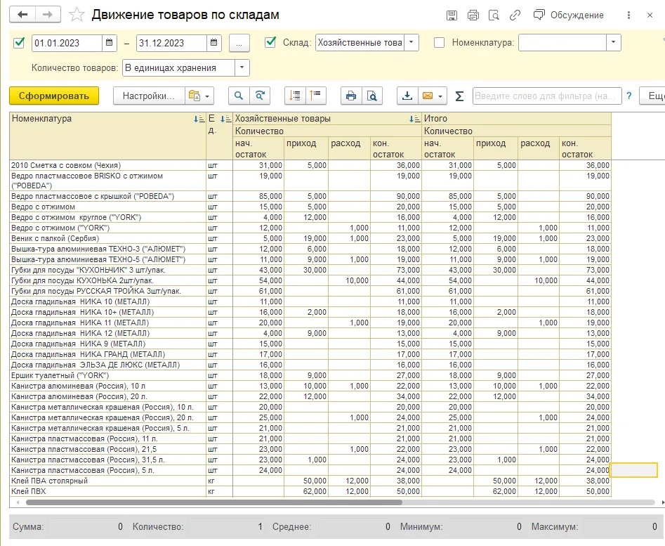
Task: Click the Сформировать button
Action: click(54, 96)
